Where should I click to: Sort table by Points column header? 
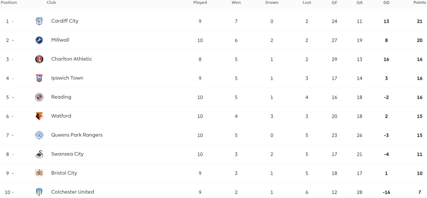(x=419, y=2)
